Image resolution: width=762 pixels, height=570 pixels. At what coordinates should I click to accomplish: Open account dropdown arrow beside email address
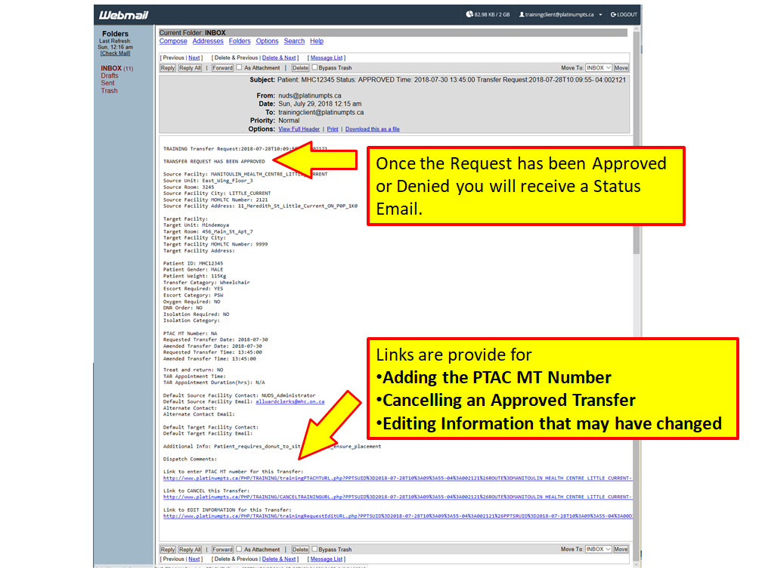pos(600,14)
